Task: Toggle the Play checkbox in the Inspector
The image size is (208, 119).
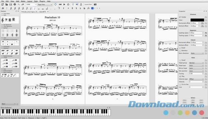Action: click(180, 76)
